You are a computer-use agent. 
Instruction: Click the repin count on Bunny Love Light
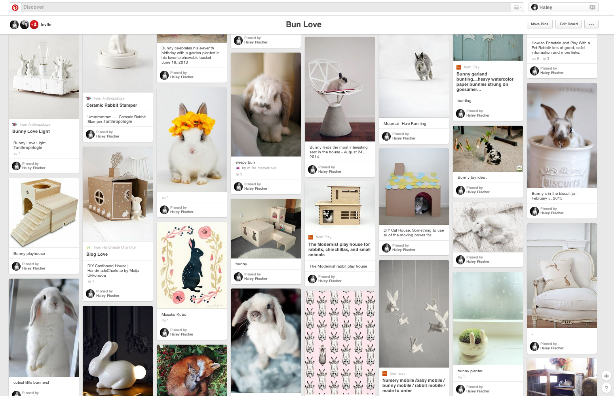point(17,154)
